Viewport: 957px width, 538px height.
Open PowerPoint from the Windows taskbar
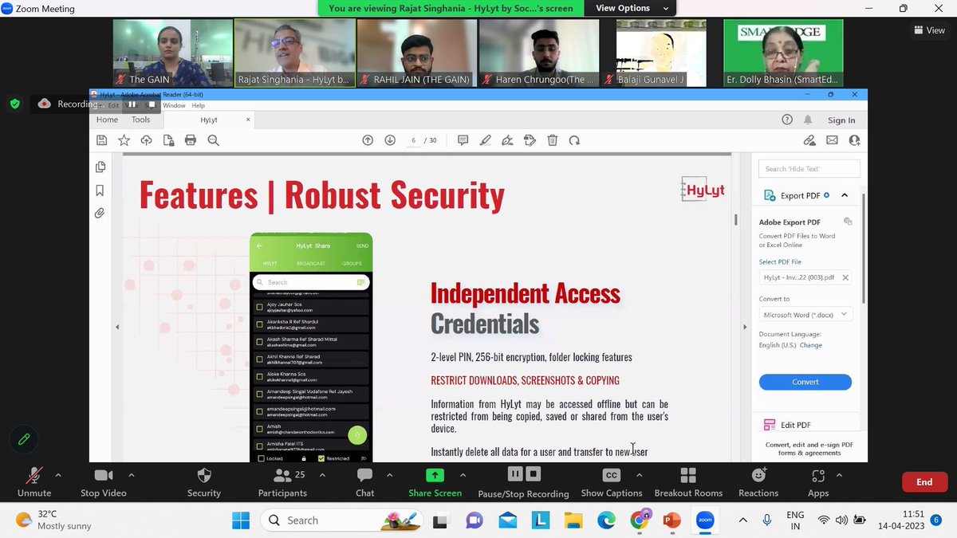pyautogui.click(x=671, y=520)
